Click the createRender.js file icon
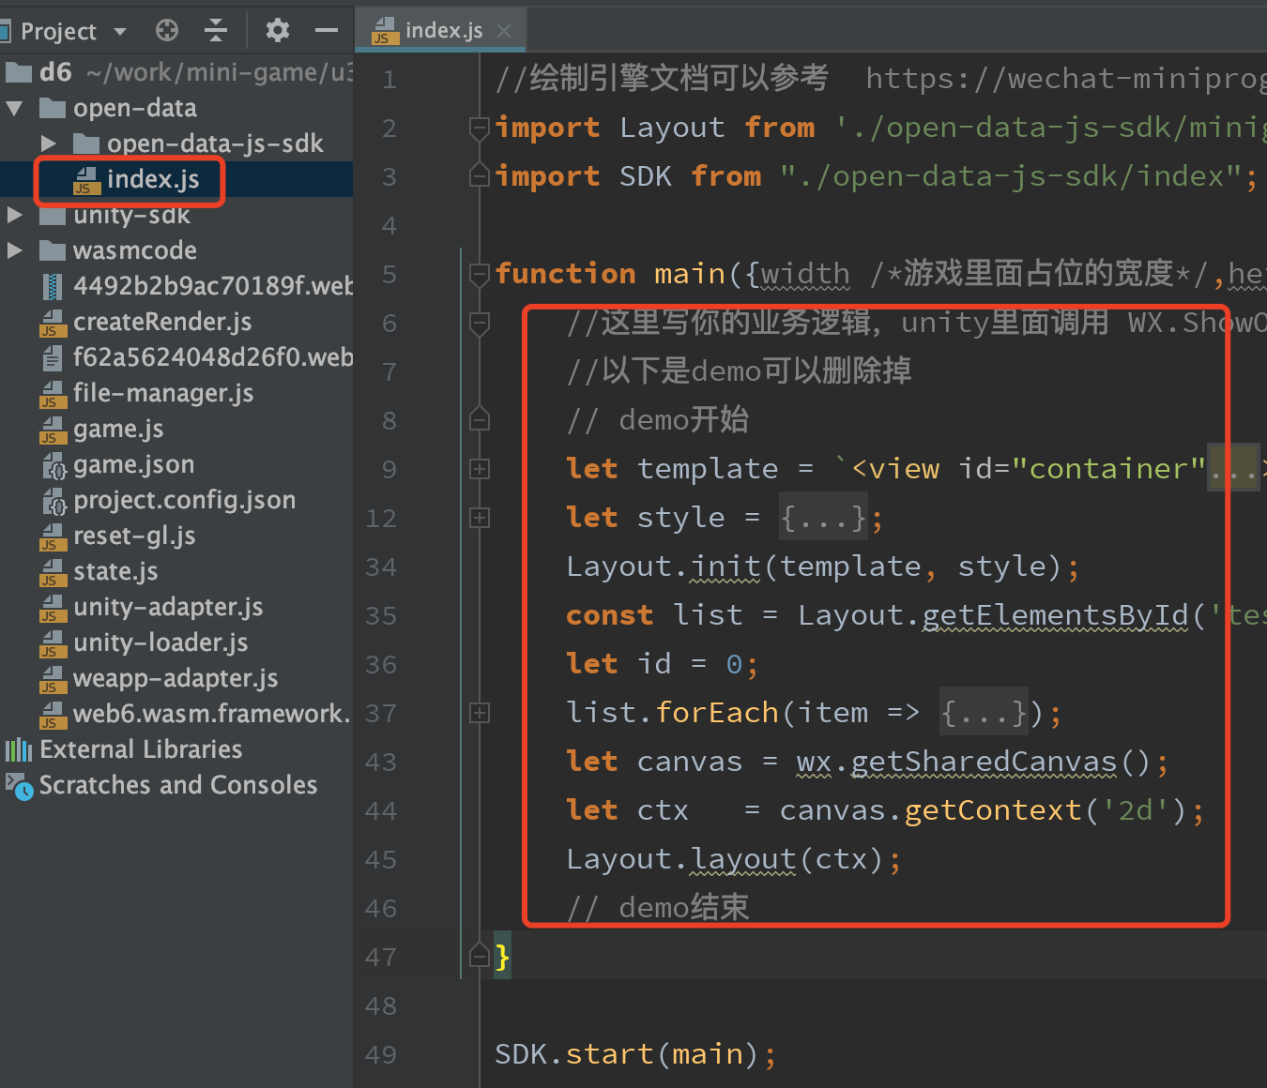Viewport: 1267px width, 1088px height. tap(53, 323)
